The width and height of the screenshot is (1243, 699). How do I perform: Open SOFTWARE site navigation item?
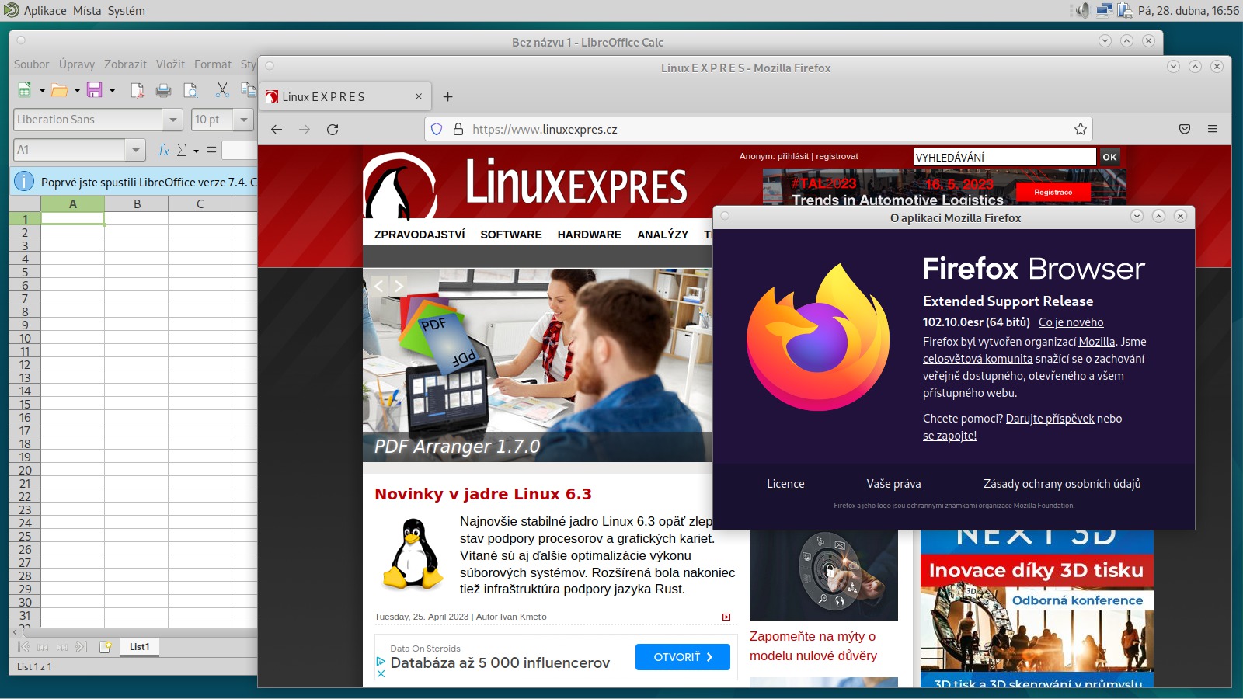tap(511, 235)
